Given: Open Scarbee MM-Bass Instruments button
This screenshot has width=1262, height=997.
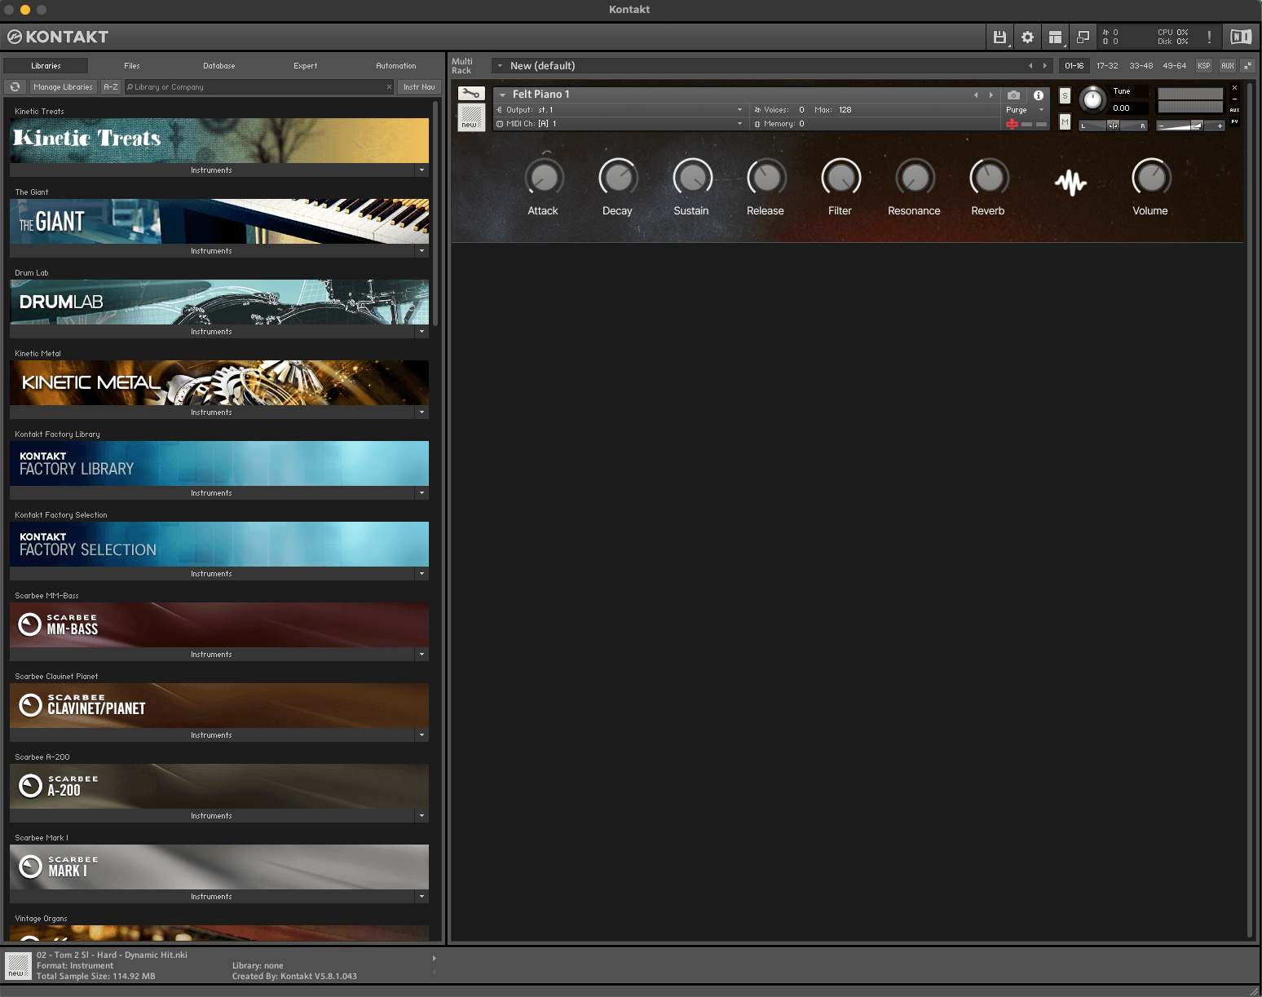Looking at the screenshot, I should pyautogui.click(x=212, y=655).
